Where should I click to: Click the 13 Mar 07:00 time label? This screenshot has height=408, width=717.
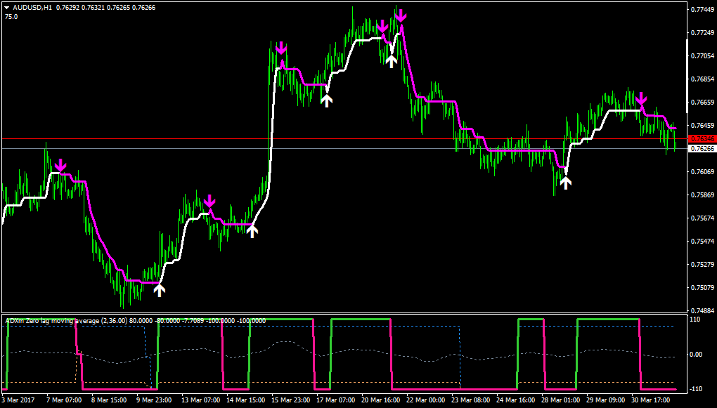tap(200, 400)
